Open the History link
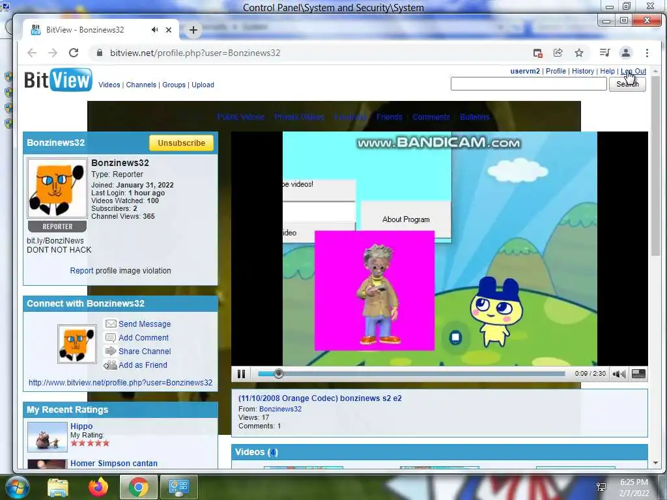The width and height of the screenshot is (667, 500). point(583,71)
